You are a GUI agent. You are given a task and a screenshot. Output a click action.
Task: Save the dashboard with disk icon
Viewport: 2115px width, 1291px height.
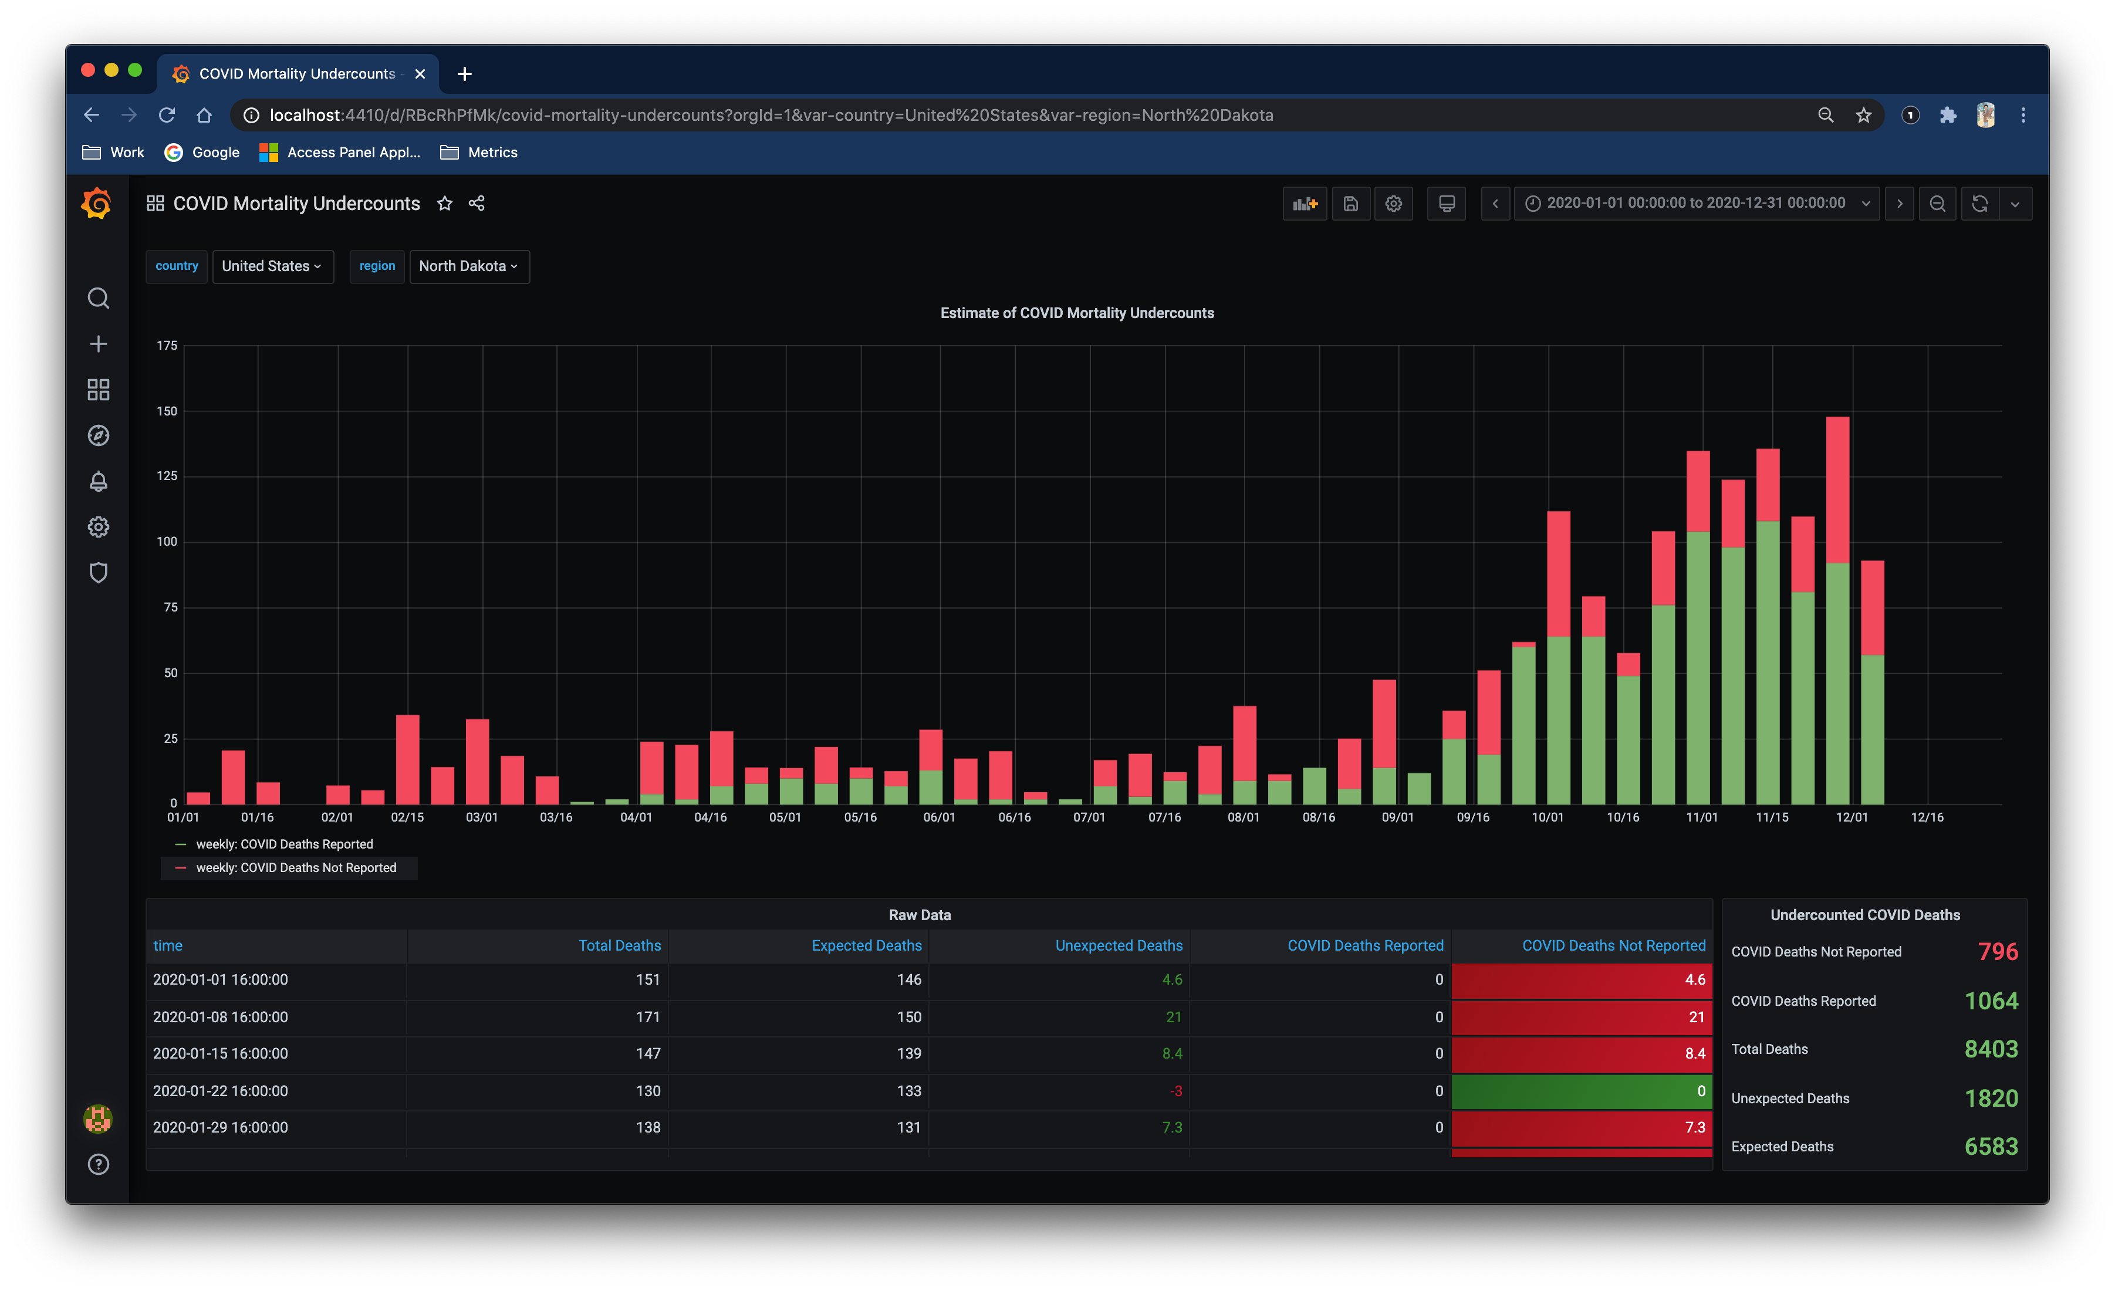coord(1351,204)
